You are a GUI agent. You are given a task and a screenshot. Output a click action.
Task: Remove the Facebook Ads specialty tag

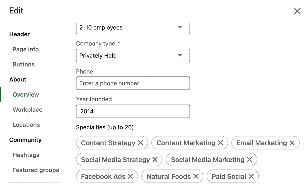[x=130, y=176]
